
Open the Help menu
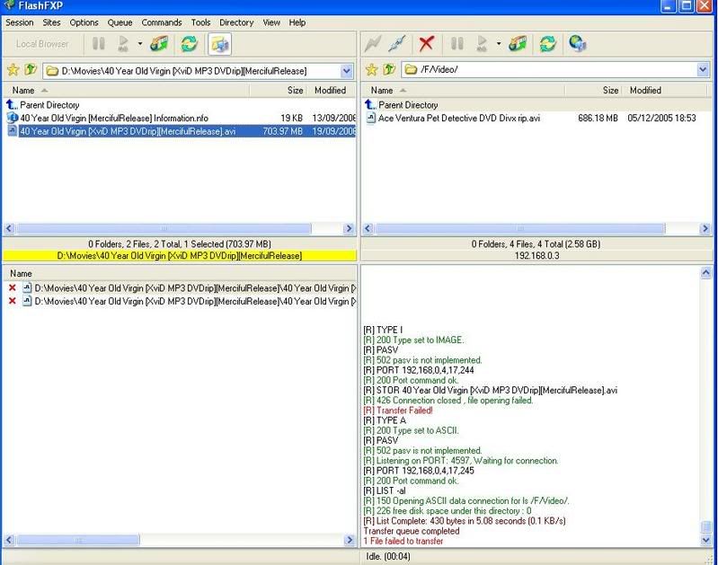tap(297, 22)
